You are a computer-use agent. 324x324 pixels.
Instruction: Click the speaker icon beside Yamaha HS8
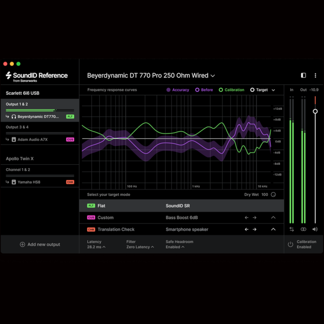(x=14, y=182)
